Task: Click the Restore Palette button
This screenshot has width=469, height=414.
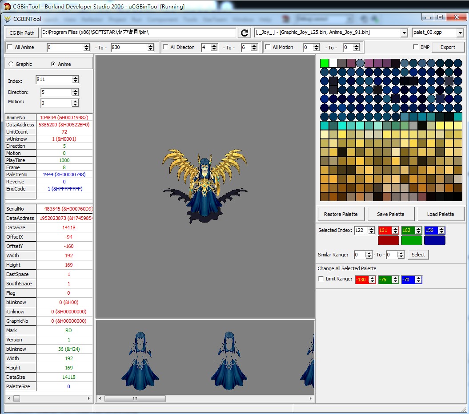Action: (341, 214)
